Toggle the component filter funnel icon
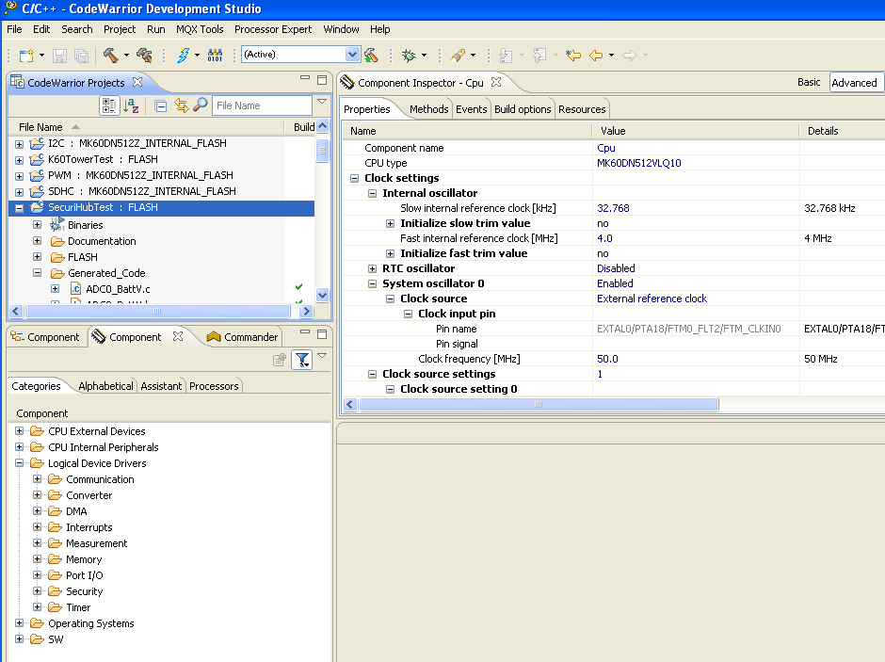 [300, 361]
